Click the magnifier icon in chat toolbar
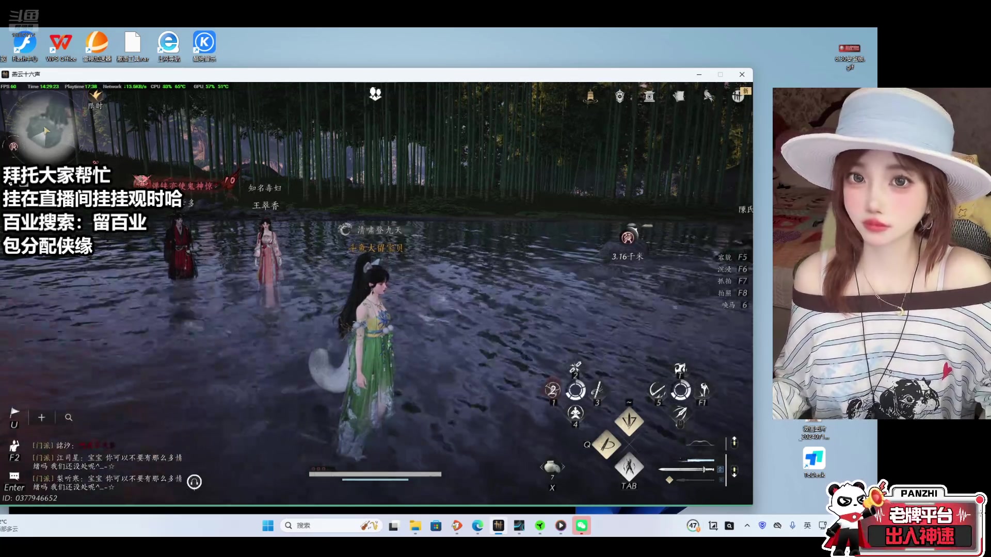 (69, 417)
